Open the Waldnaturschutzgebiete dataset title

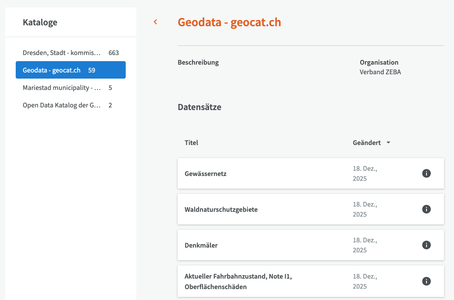pyautogui.click(x=221, y=210)
